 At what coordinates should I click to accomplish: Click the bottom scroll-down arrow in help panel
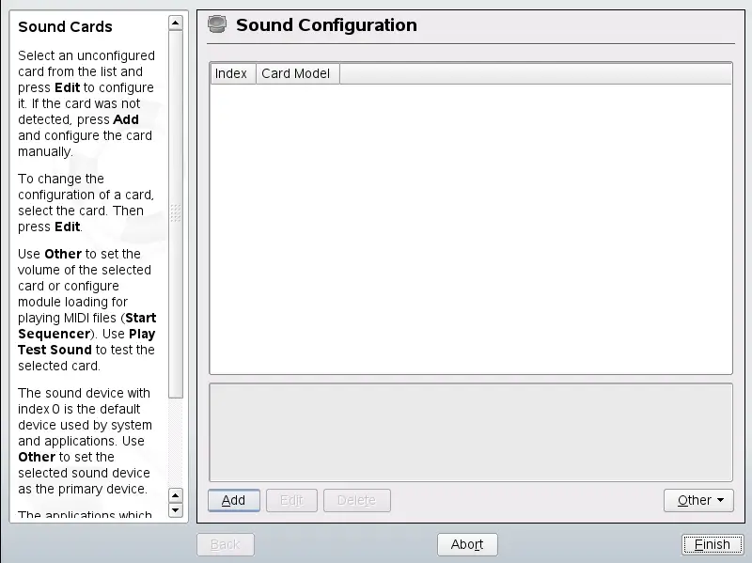[x=175, y=510]
